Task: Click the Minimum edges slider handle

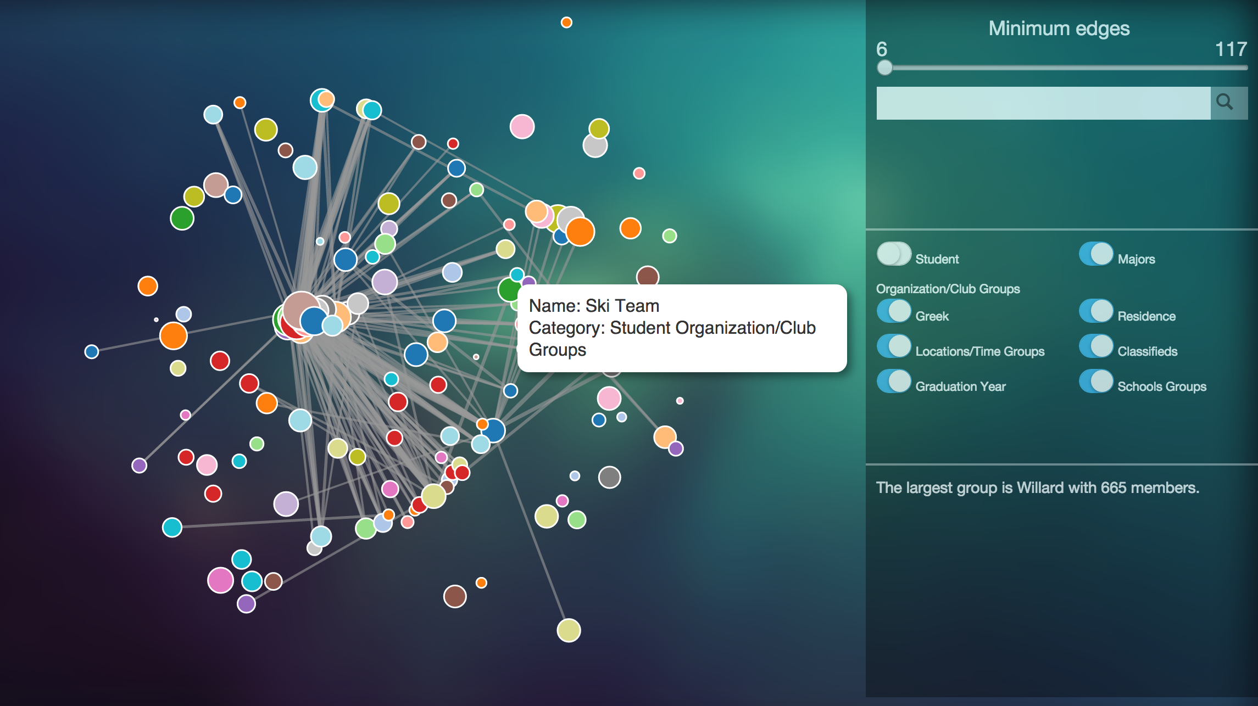Action: point(884,68)
